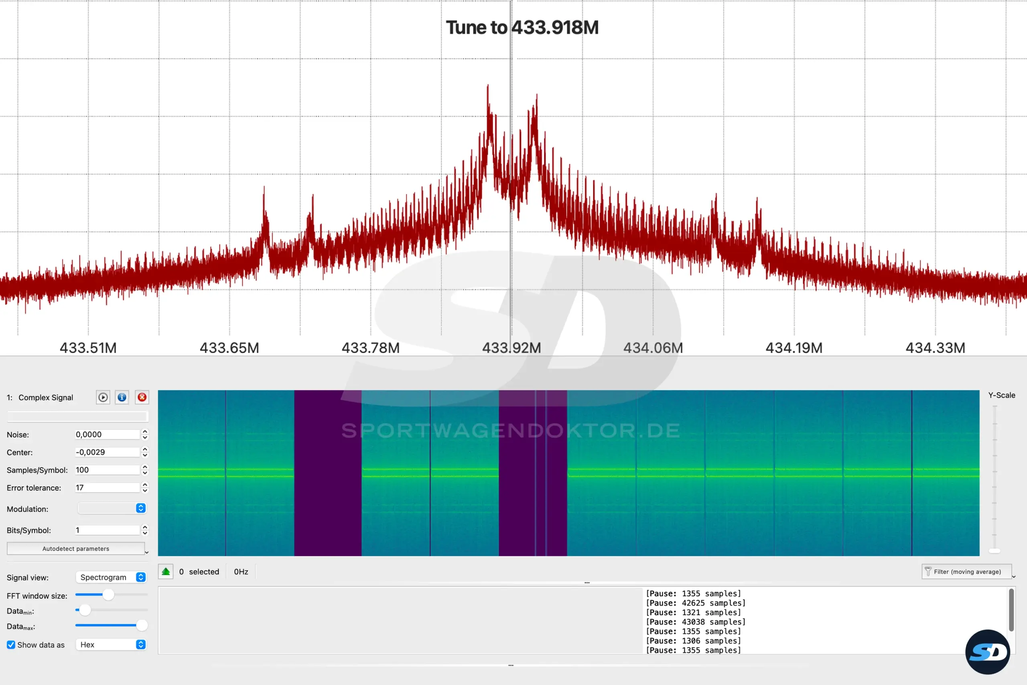Viewport: 1027px width, 685px height.
Task: Click the SD round logo icon
Action: [987, 652]
